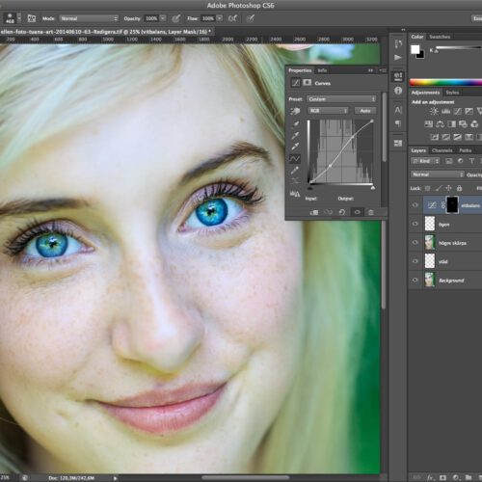The width and height of the screenshot is (482, 482).
Task: Switch to the Info tab
Action: tap(322, 70)
